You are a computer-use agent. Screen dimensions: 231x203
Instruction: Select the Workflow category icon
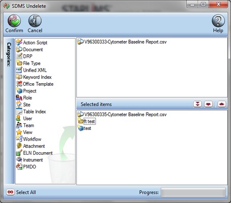[19, 139]
